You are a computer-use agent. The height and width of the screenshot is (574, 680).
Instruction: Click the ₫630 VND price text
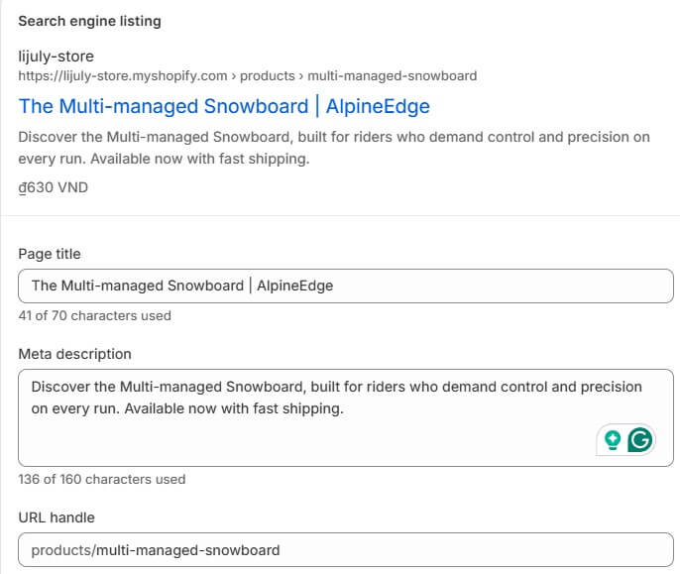tap(53, 186)
